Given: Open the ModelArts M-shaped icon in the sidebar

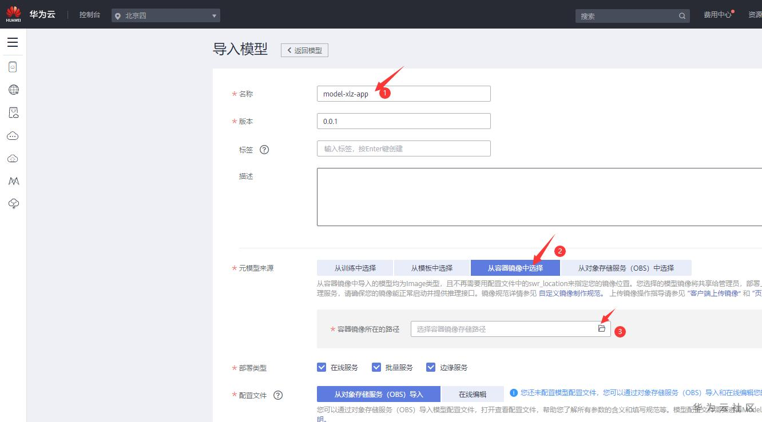Looking at the screenshot, I should coord(14,181).
